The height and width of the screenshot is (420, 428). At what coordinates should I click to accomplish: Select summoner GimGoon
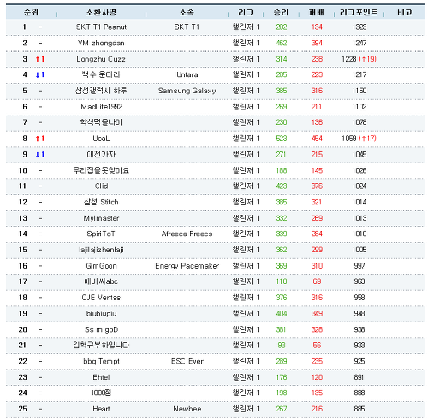pos(101,266)
